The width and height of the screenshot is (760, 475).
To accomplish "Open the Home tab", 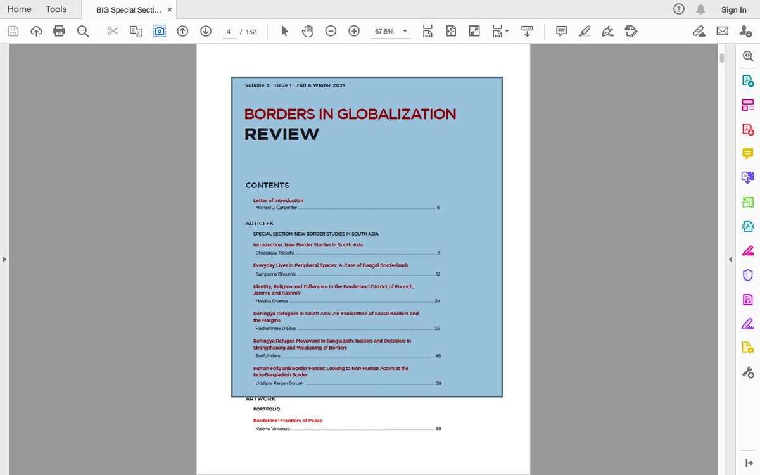I will click(x=19, y=9).
